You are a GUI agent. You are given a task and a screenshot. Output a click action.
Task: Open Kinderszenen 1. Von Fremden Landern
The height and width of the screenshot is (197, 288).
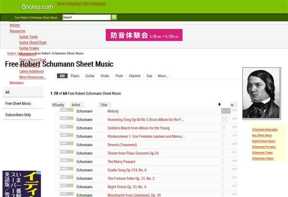[146, 136]
